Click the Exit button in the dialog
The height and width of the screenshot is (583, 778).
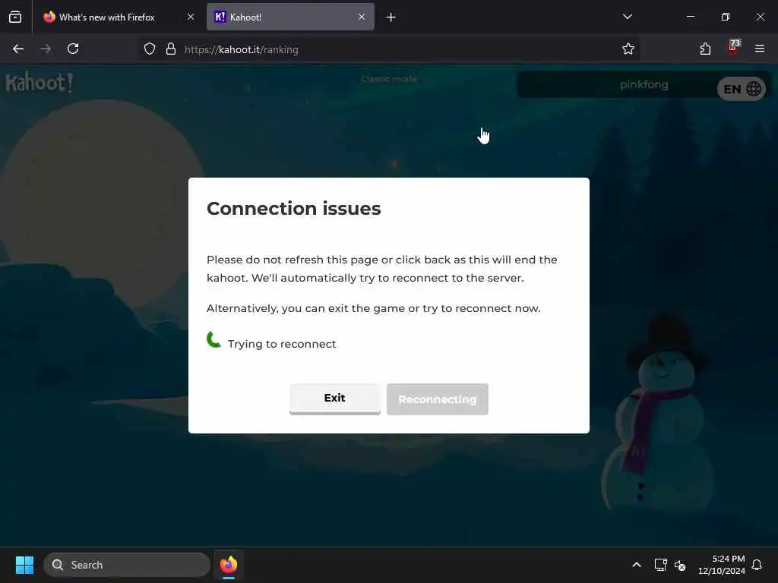click(x=334, y=399)
